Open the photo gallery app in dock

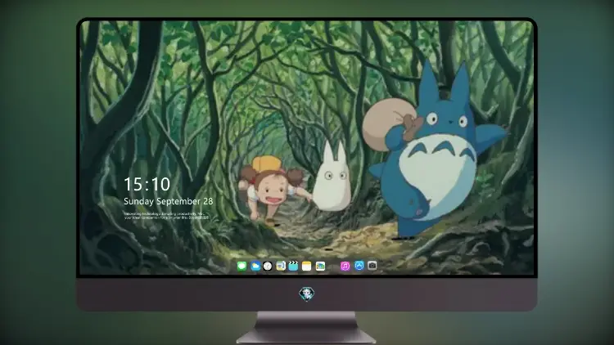pyautogui.click(x=320, y=267)
